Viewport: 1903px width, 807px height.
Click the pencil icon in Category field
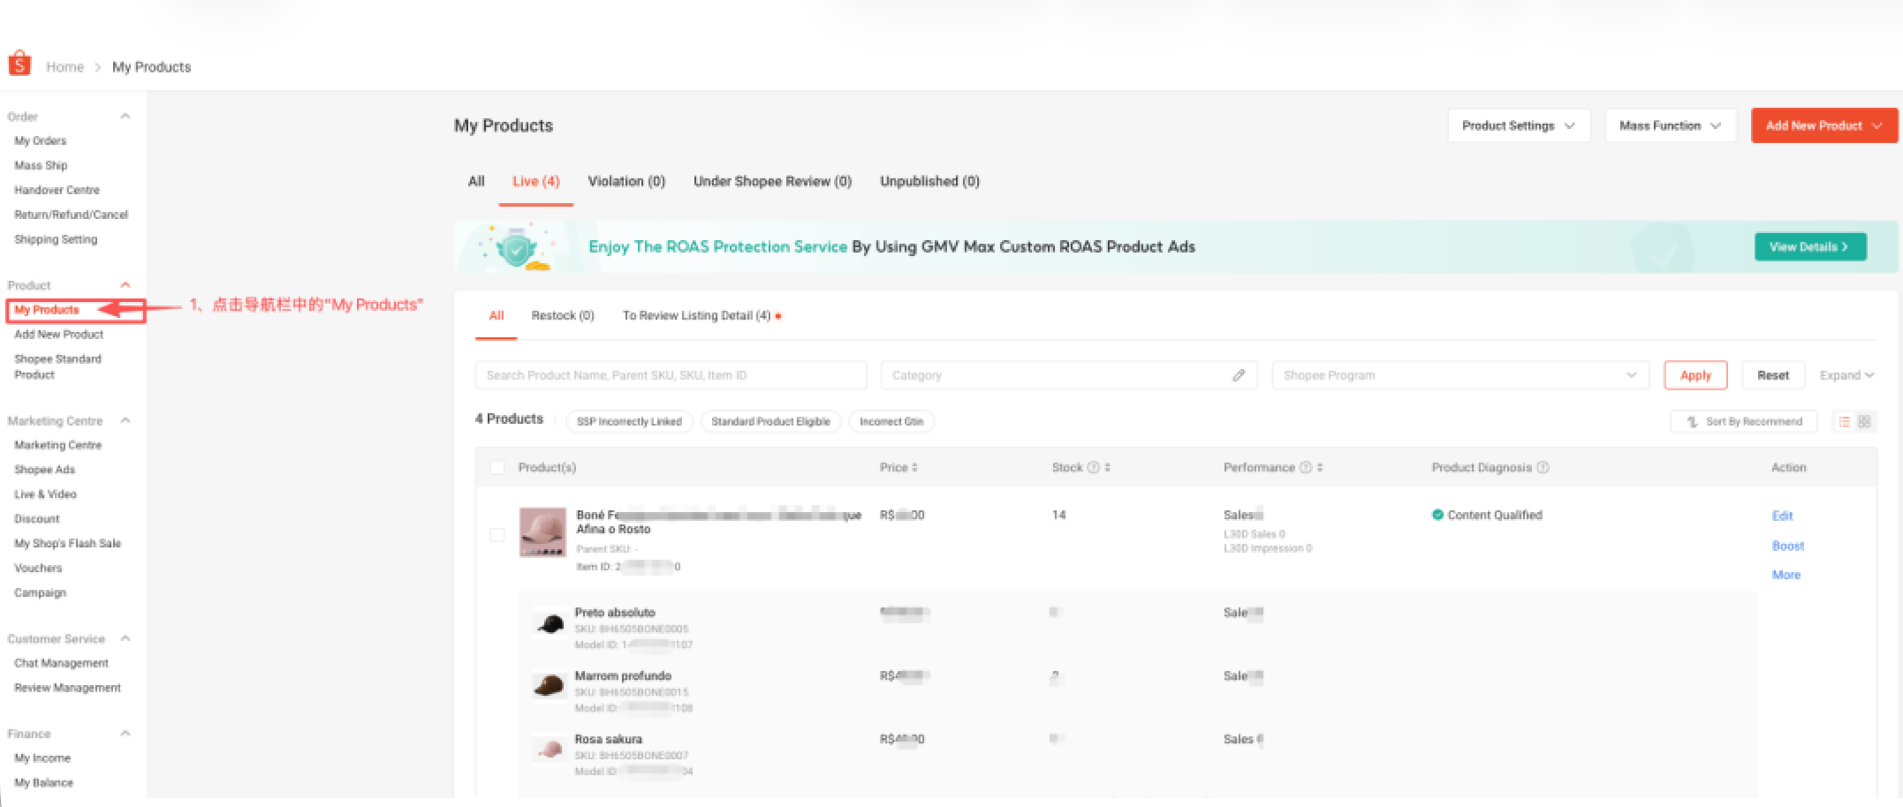click(1239, 375)
